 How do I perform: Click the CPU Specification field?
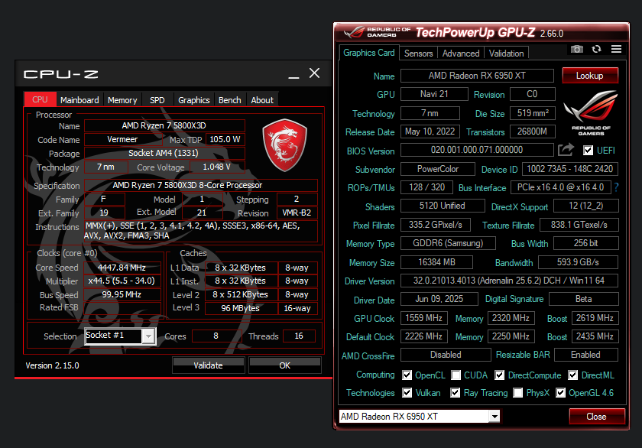pyautogui.click(x=200, y=185)
